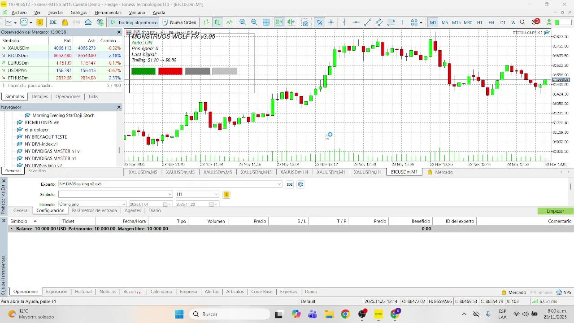The image size is (574, 323).
Task: Select BTCMILLONES V# in the Navigator
Action: tap(42, 122)
